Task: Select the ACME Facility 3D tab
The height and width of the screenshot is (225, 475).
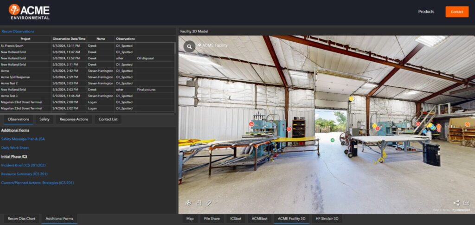Action: pyautogui.click(x=291, y=219)
